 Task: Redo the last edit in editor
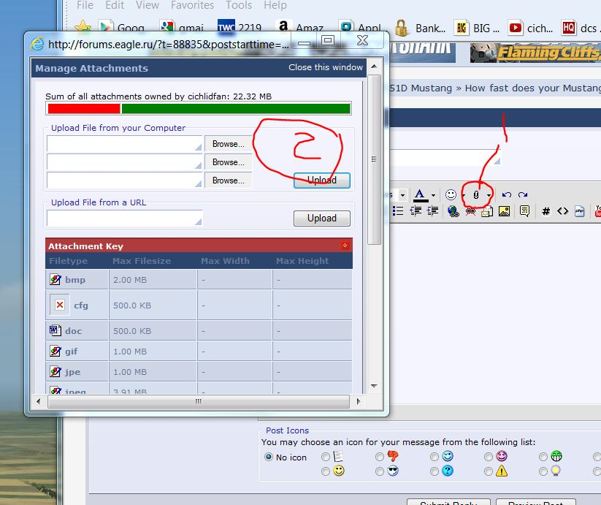pos(523,195)
